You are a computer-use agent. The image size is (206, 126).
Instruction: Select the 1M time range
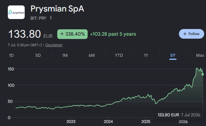pos(65,55)
